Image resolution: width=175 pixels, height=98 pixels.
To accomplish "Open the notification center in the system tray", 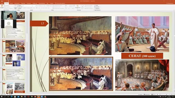I will (x=173, y=97).
